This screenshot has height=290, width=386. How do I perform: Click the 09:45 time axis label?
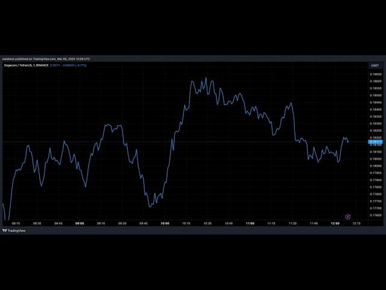point(144,224)
